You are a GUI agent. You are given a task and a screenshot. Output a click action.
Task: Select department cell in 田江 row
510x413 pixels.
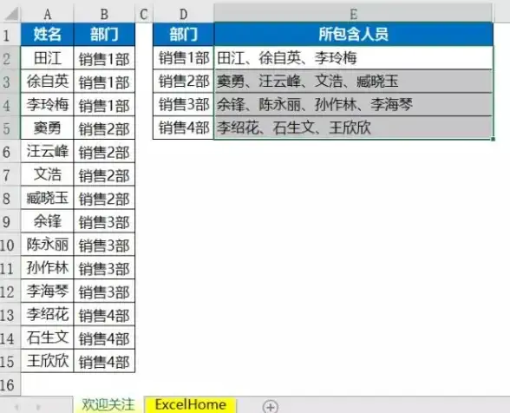[x=104, y=58]
